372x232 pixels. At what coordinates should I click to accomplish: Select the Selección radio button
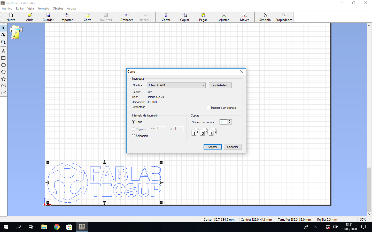(134, 136)
